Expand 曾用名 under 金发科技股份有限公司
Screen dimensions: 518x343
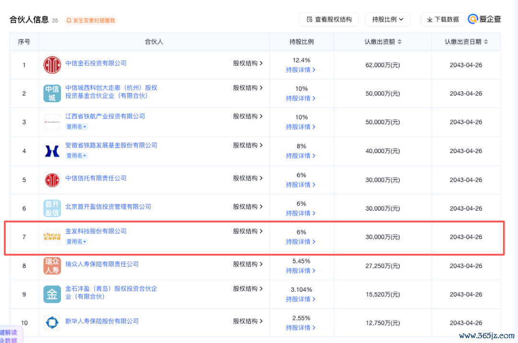[x=77, y=242]
